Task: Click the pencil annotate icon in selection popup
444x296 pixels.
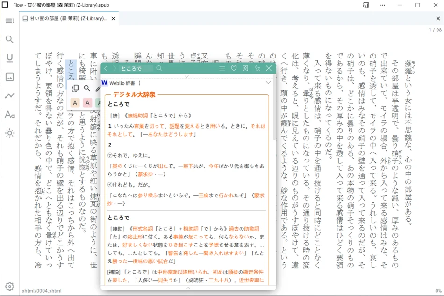Action: (x=98, y=89)
